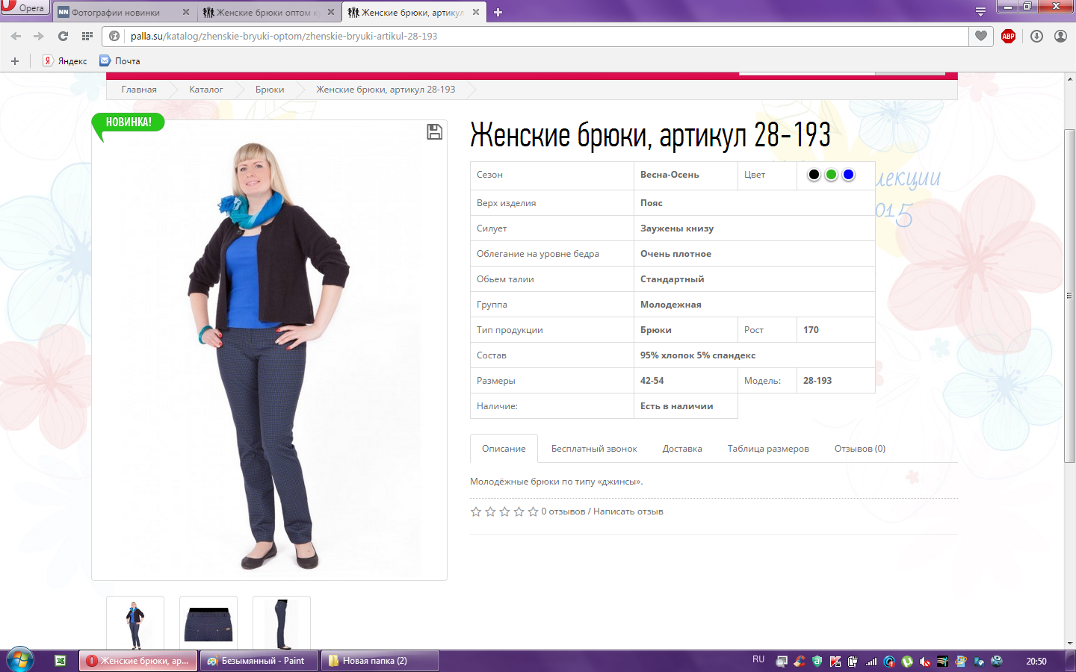Open the Бесплатный звонок tab
The image size is (1076, 672).
coord(594,449)
